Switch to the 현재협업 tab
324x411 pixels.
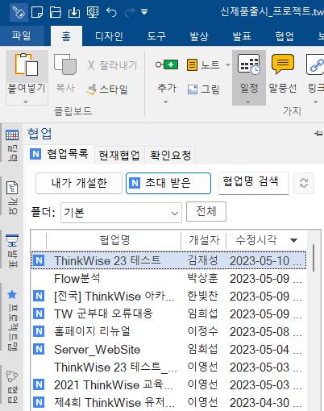[x=119, y=155]
